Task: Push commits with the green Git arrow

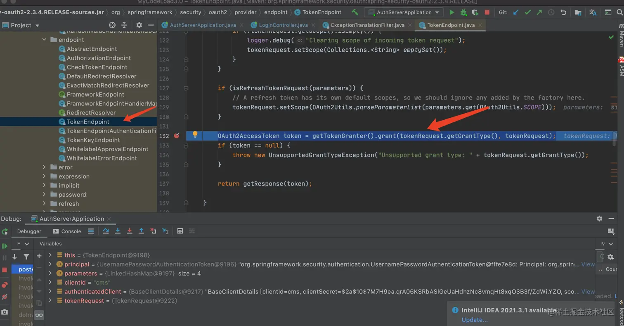Action: 539,12
